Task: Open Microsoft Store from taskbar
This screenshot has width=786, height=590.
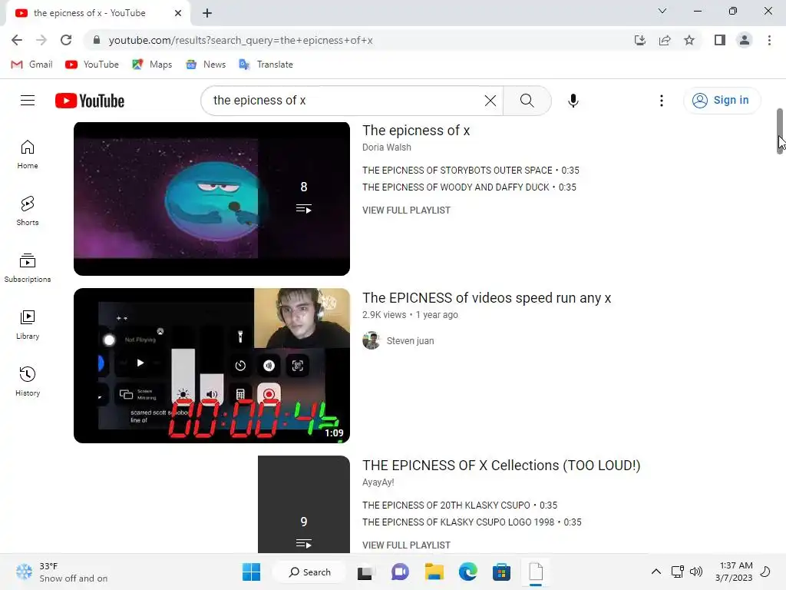Action: (501, 572)
